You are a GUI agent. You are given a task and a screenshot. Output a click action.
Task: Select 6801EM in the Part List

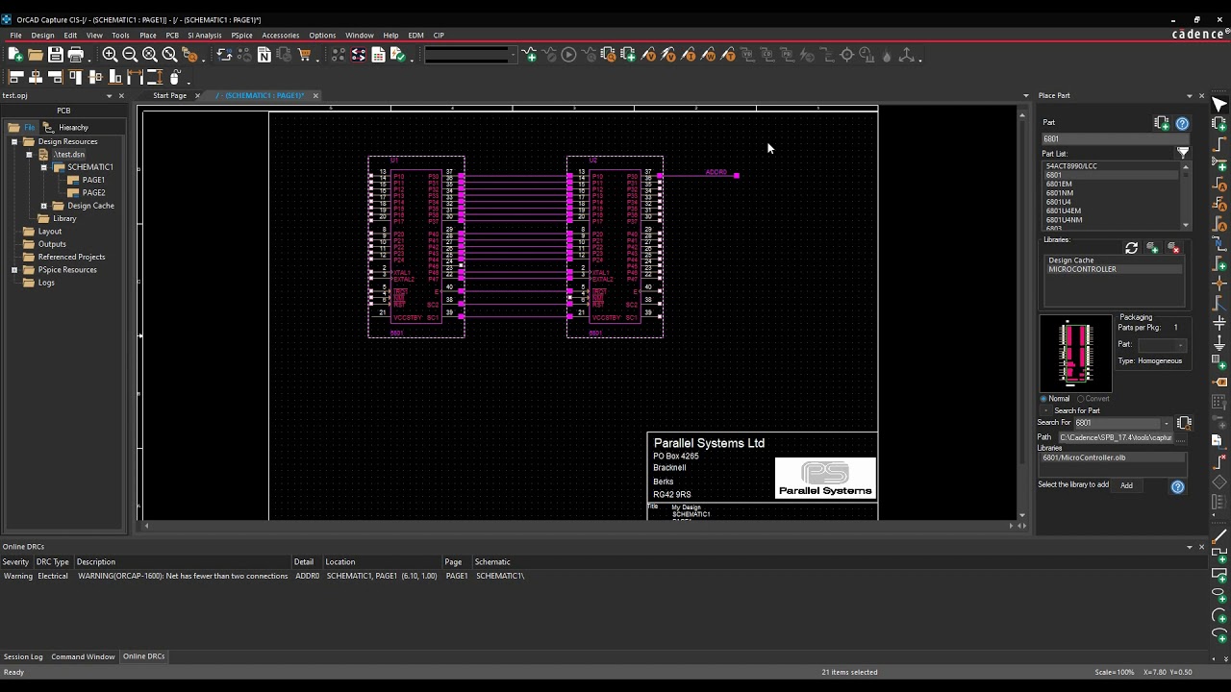coord(1059,185)
